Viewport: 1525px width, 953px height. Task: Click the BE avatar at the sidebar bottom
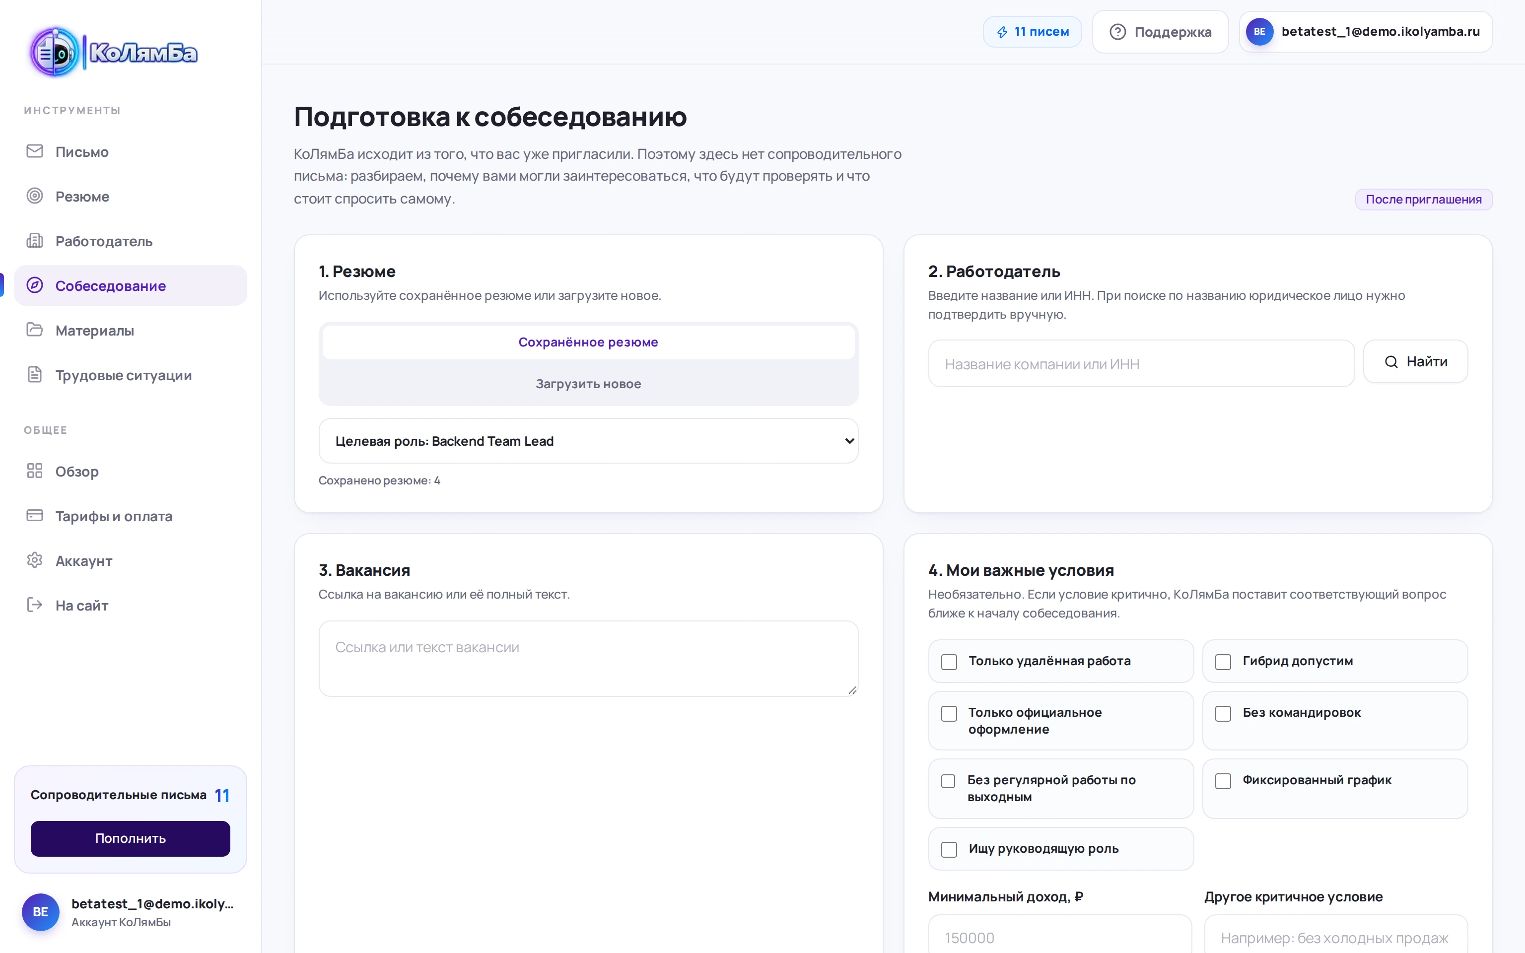click(x=40, y=912)
